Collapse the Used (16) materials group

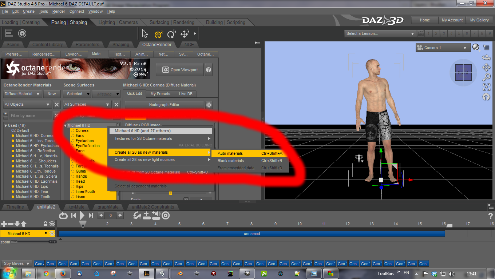[x=6, y=126]
